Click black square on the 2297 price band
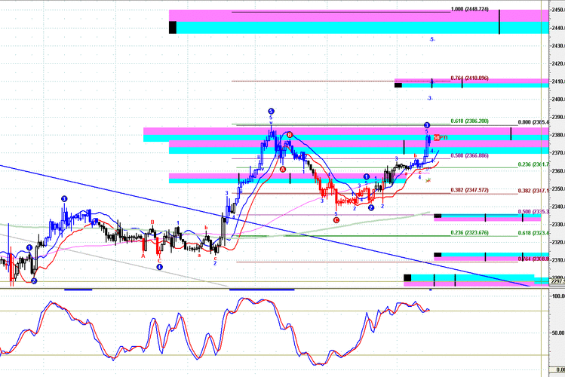The image size is (565, 377). 407,277
